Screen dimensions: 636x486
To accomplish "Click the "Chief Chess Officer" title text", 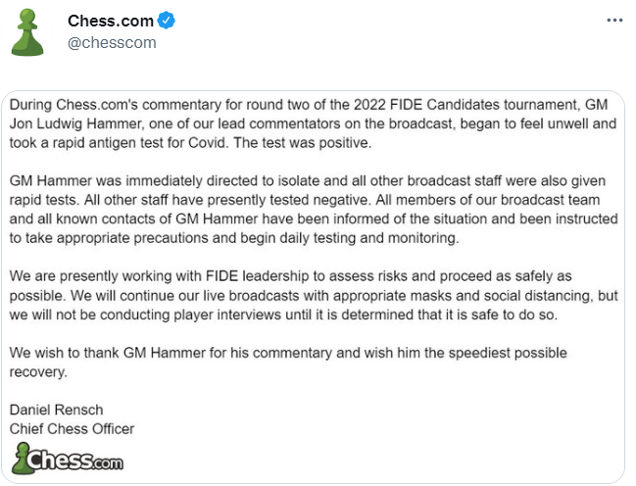I will [72, 428].
